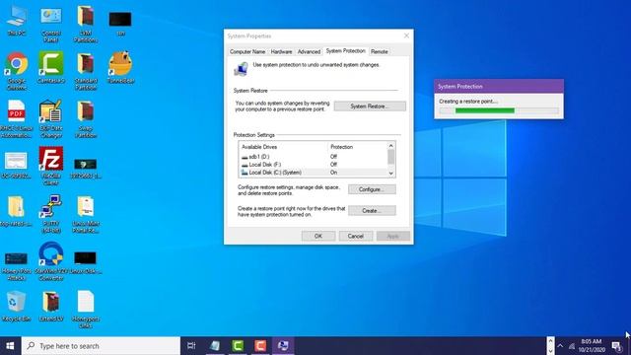
Task: Open the green Camtasia taskbar icon
Action: (238, 346)
